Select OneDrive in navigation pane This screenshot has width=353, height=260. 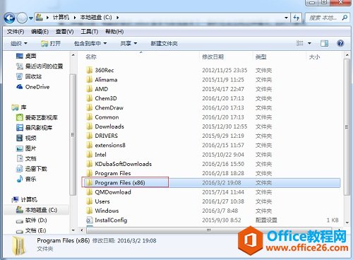point(32,87)
